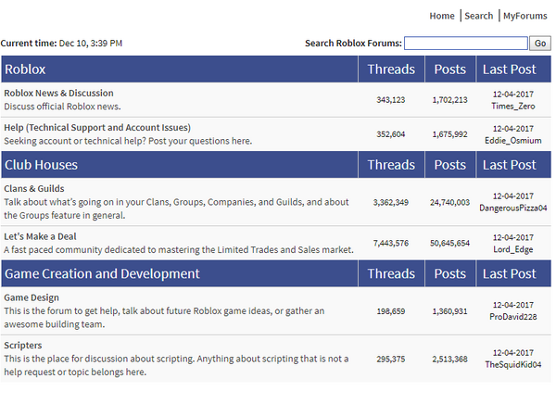Image resolution: width=556 pixels, height=404 pixels.
Task: Open the Scripters forum
Action: point(23,345)
